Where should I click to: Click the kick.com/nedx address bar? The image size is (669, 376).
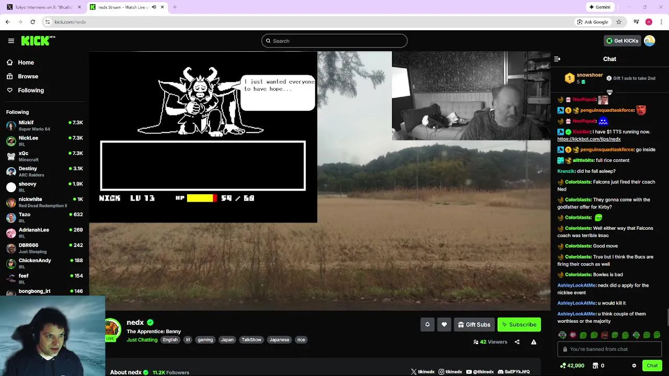308,22
